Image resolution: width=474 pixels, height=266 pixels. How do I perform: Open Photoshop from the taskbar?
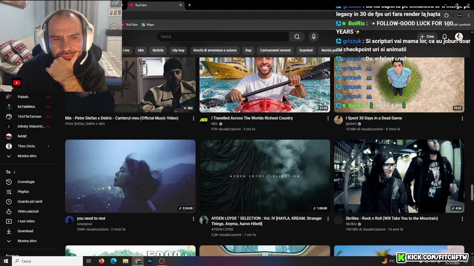click(150, 261)
